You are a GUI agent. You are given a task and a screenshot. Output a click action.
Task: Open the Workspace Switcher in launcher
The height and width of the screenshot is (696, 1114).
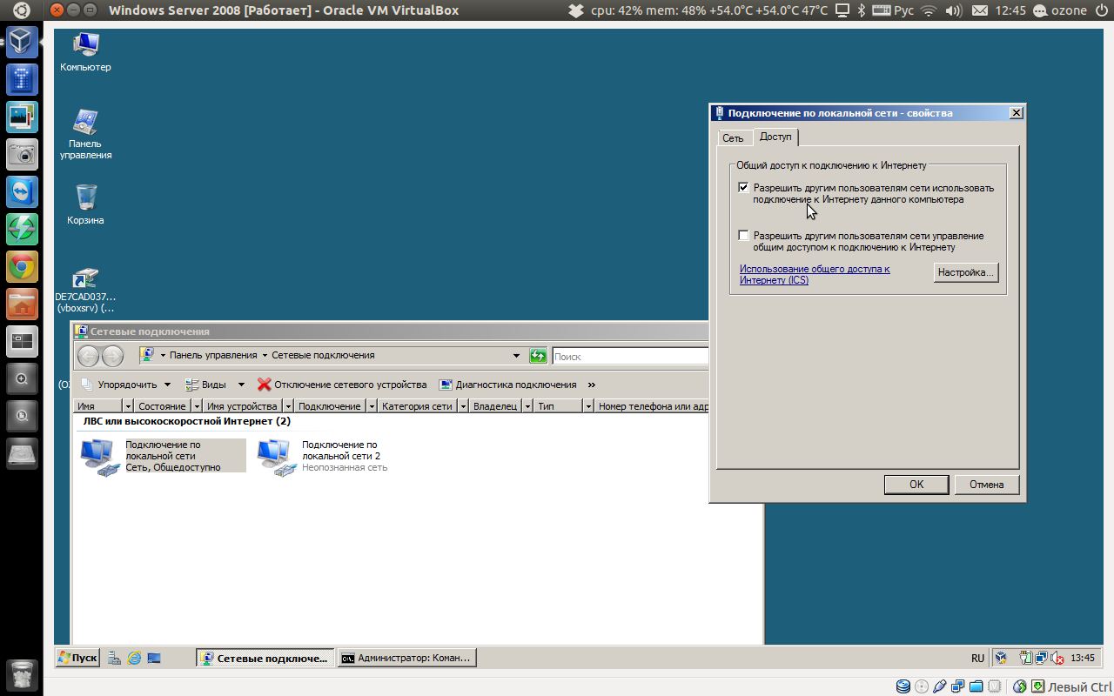click(x=22, y=341)
